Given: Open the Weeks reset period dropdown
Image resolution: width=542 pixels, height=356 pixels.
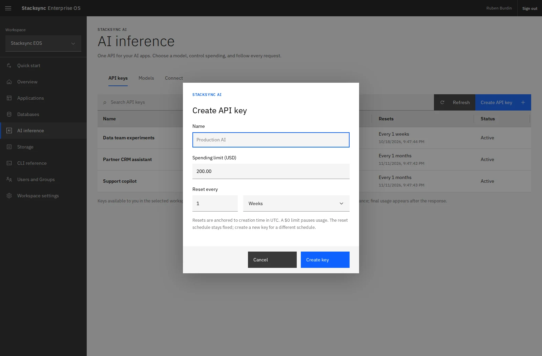Looking at the screenshot, I should click(296, 203).
